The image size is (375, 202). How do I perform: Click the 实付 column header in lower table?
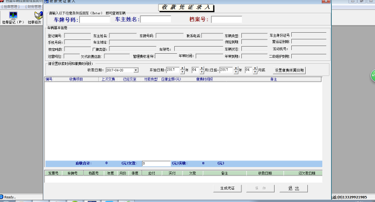(172, 173)
